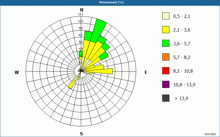Click the W compass label
Image resolution: width=220 pixels, height=137 pixels.
point(17,72)
